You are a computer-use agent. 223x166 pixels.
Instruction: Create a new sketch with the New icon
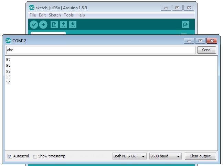54,24
